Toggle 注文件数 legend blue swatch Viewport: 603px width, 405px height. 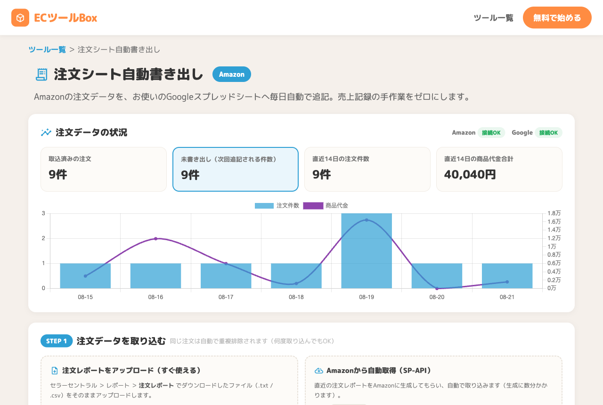(x=264, y=206)
